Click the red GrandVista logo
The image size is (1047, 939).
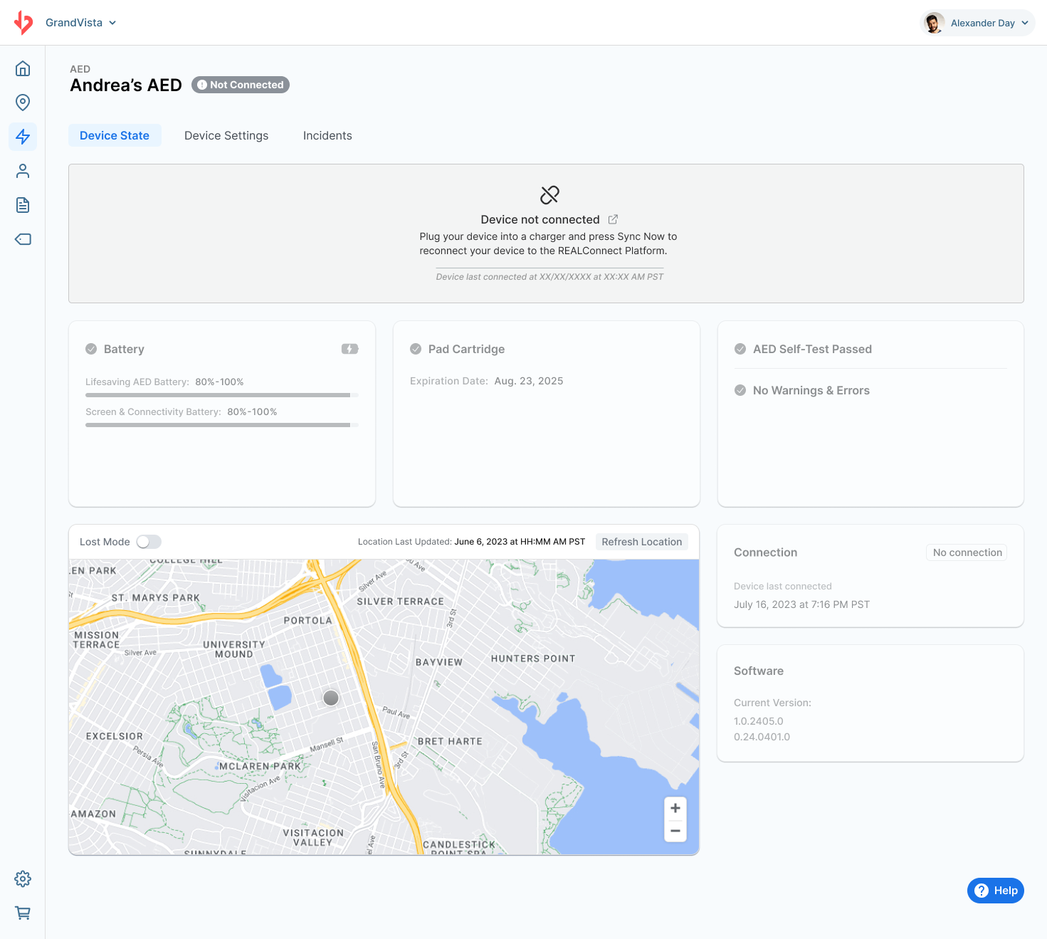click(x=23, y=23)
